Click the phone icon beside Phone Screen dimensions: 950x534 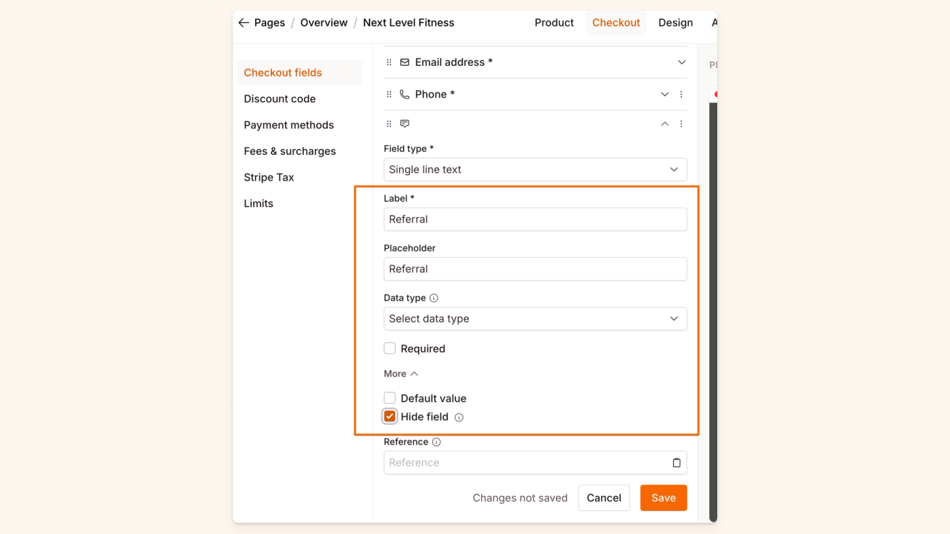tap(404, 94)
